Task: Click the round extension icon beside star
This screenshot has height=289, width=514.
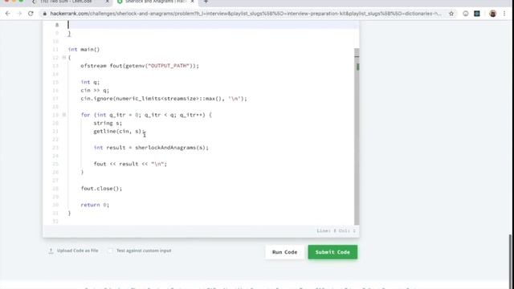Action: [466, 14]
